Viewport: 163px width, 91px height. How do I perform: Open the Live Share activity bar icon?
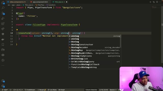click(3, 29)
